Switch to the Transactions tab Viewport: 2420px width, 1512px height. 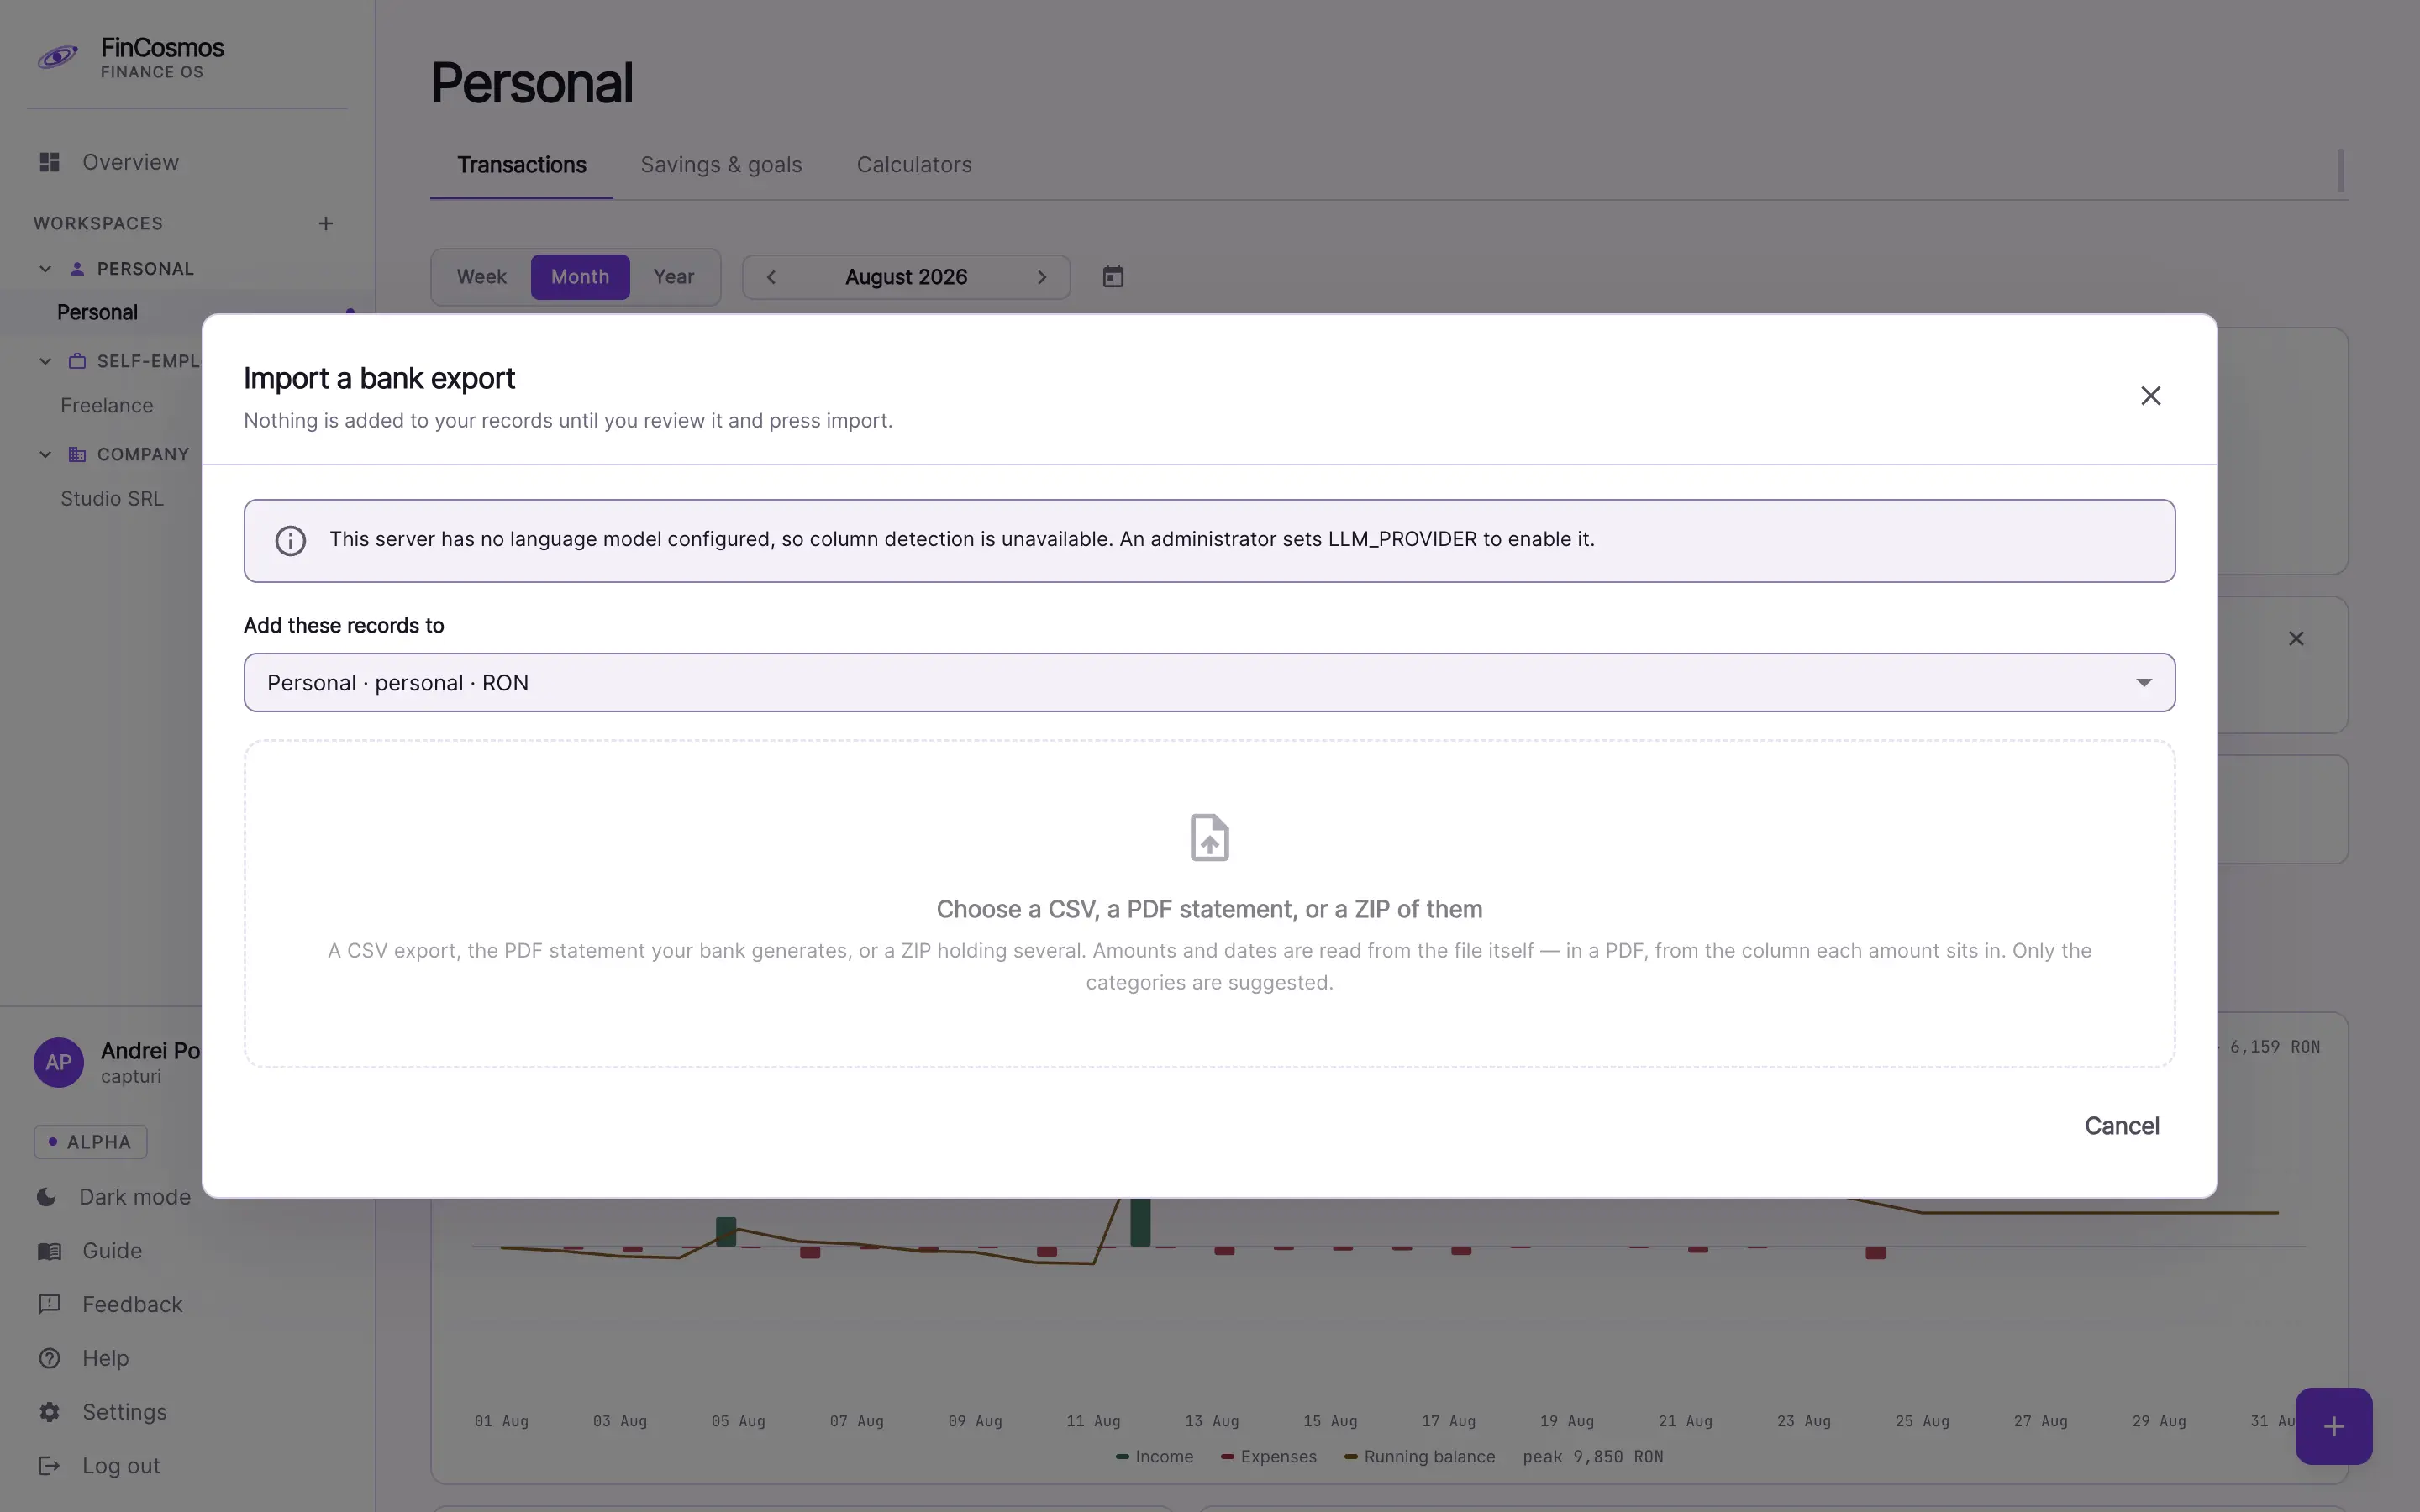tap(521, 164)
